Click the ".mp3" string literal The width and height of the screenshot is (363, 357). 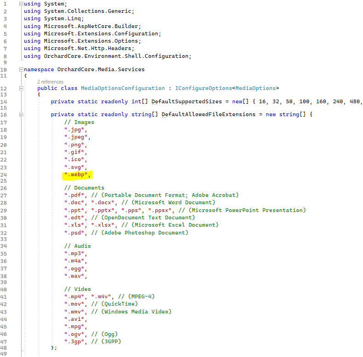coord(74,254)
